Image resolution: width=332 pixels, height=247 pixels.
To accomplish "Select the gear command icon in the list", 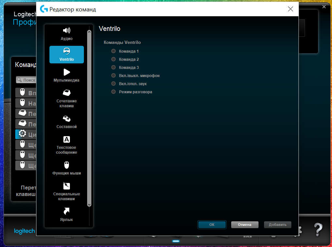I will [22, 134].
